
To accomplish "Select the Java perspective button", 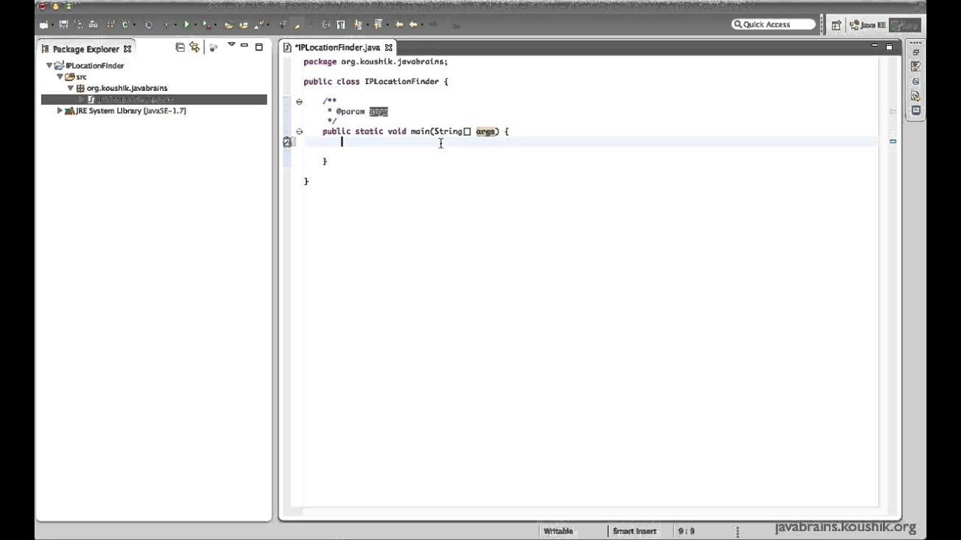I will click(905, 25).
